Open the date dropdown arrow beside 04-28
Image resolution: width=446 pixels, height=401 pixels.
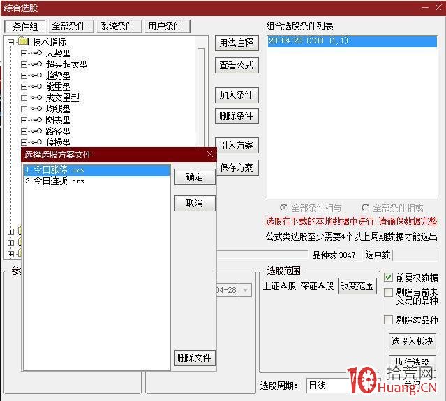click(x=246, y=290)
